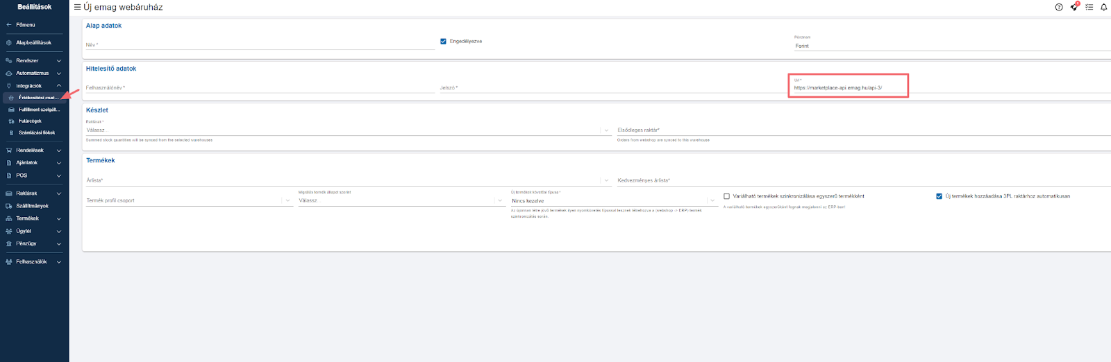Click the back arrow next to Főmenü
Screen dimensions: 1111x362
click(9, 25)
